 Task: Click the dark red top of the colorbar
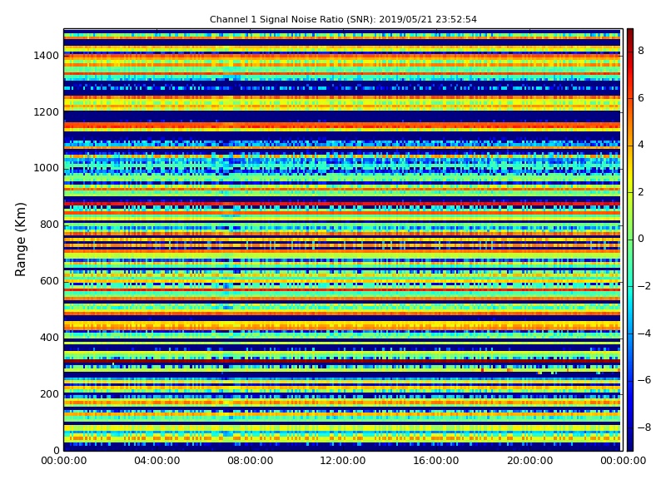(630, 34)
